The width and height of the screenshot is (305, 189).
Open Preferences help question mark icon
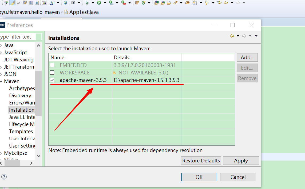point(4,177)
